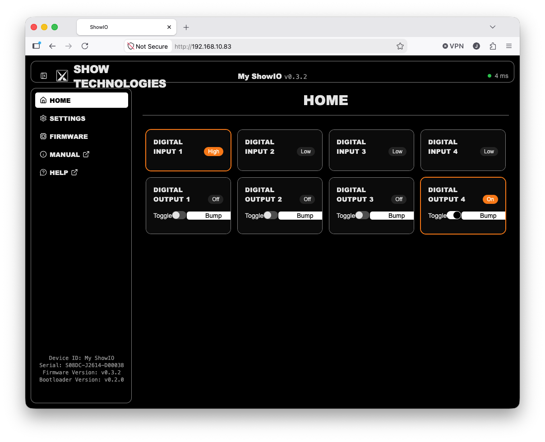Click the Not Secure shield icon

pos(131,46)
